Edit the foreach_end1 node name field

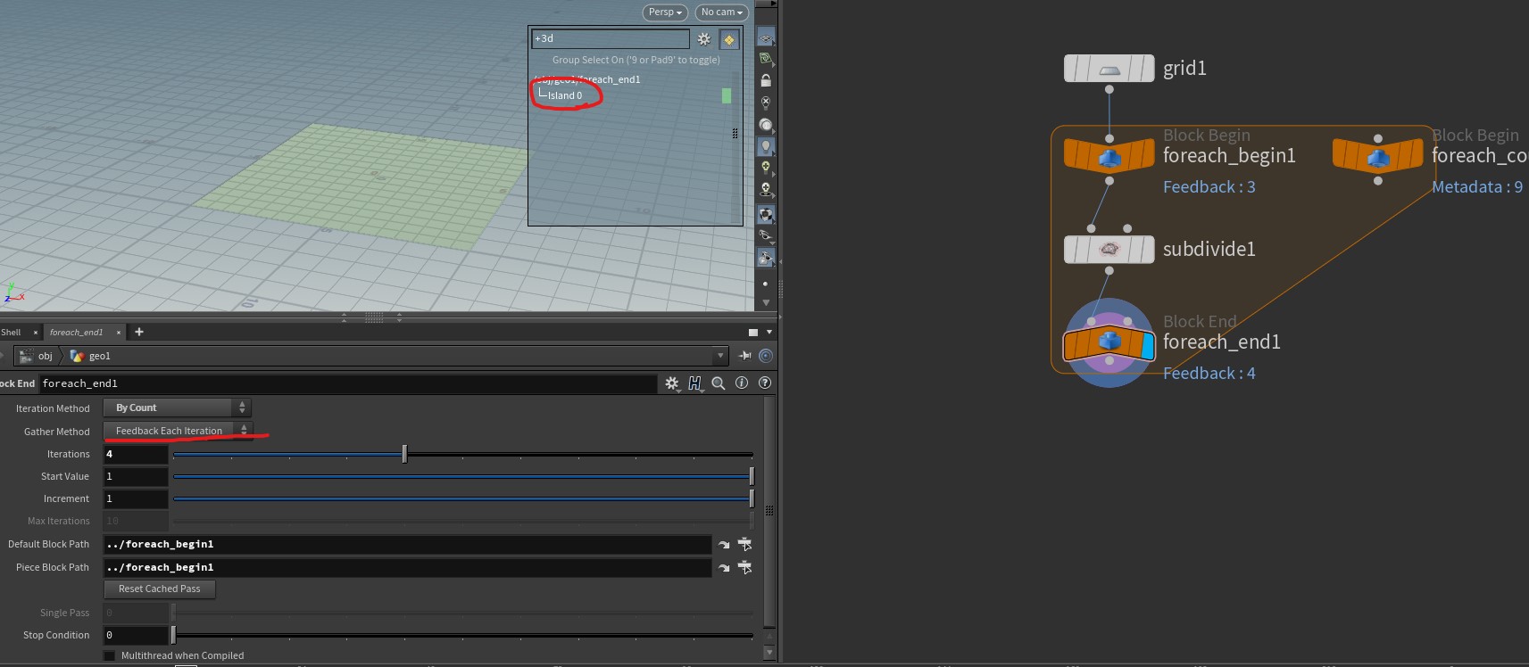tap(348, 383)
